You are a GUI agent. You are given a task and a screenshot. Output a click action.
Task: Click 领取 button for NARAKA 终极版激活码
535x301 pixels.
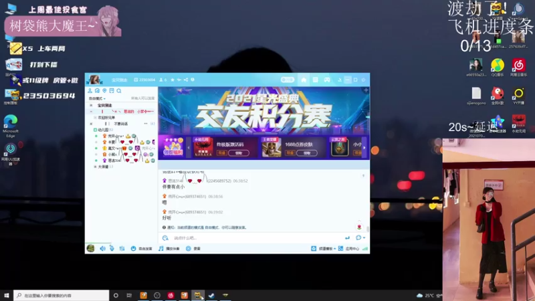(239, 153)
